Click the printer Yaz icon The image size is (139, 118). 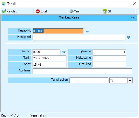pos(72,11)
